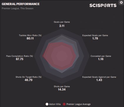The width and height of the screenshot is (124, 107).
Task: Select Pass Completion Ratio label
Action: tap(20, 56)
